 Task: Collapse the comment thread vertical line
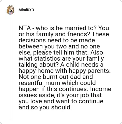[10, 67]
